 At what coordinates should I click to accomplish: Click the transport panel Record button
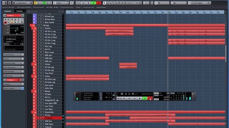tap(150, 98)
